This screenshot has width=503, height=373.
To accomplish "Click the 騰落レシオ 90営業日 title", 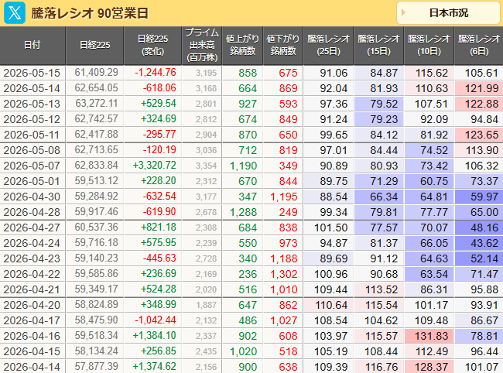I will [x=90, y=13].
